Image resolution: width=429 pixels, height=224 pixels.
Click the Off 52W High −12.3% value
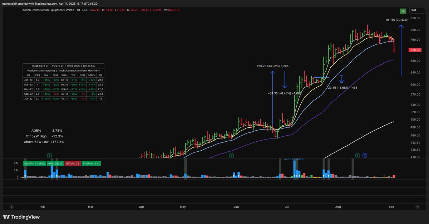pos(57,136)
